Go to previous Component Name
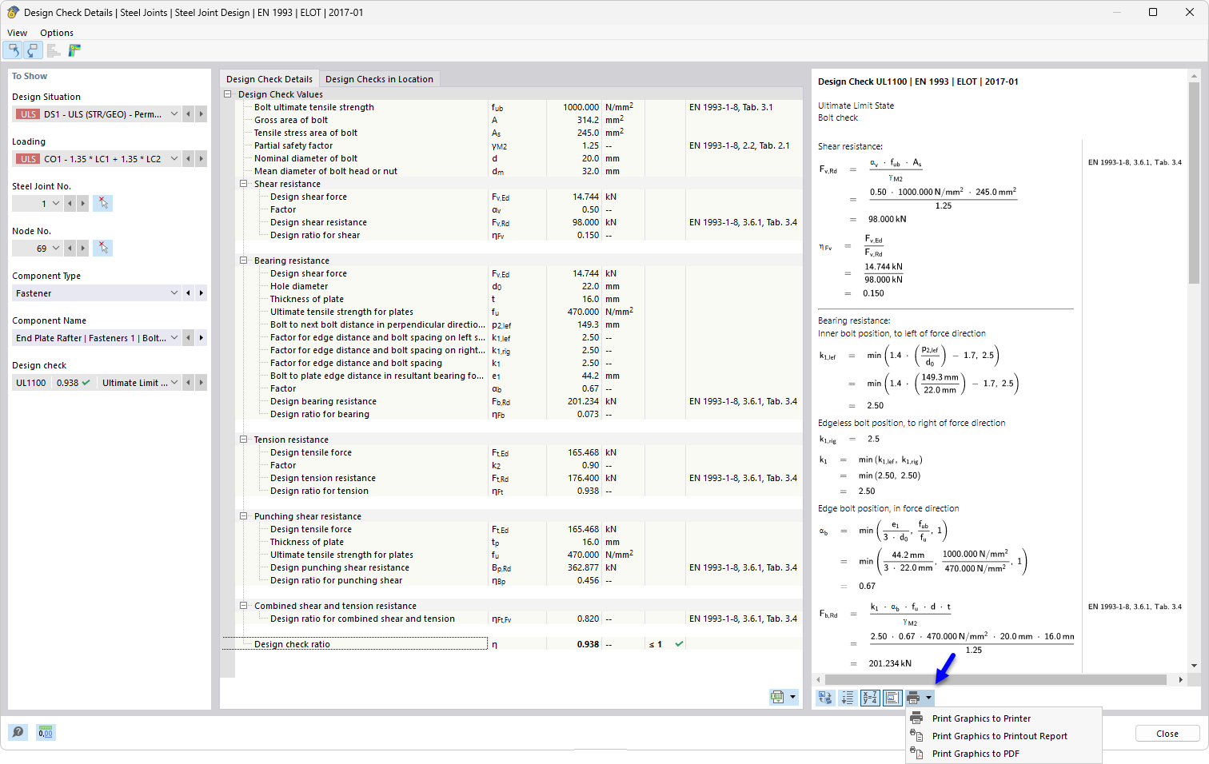The height and width of the screenshot is (764, 1209). click(x=189, y=338)
